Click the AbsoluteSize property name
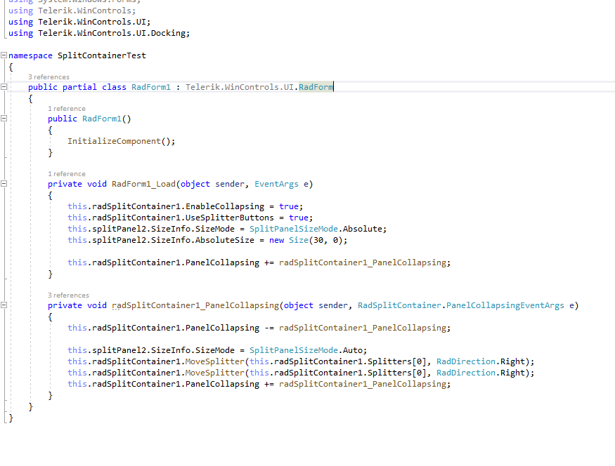The height and width of the screenshot is (466, 615). pos(224,240)
